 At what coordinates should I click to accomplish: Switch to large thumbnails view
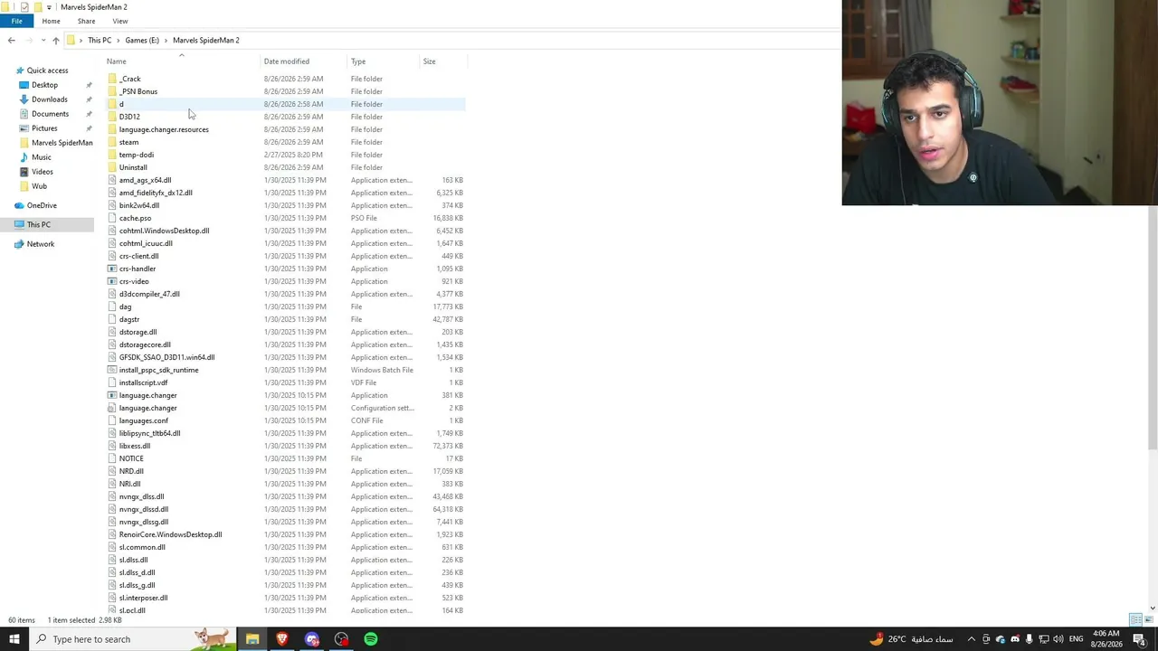[x=1149, y=619]
